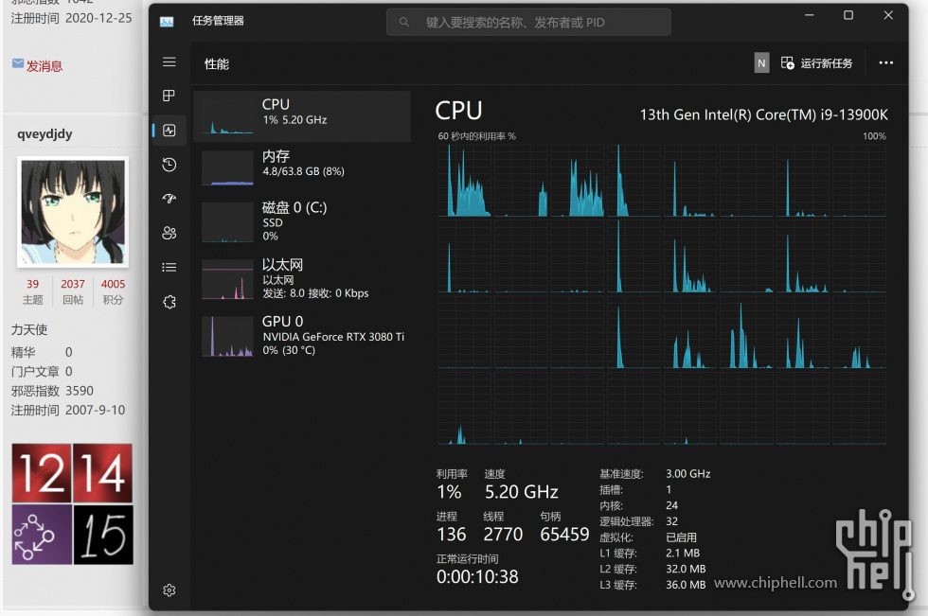This screenshot has width=928, height=616.
Task: Click qveydjdy's anime avatar image
Action: (x=73, y=212)
